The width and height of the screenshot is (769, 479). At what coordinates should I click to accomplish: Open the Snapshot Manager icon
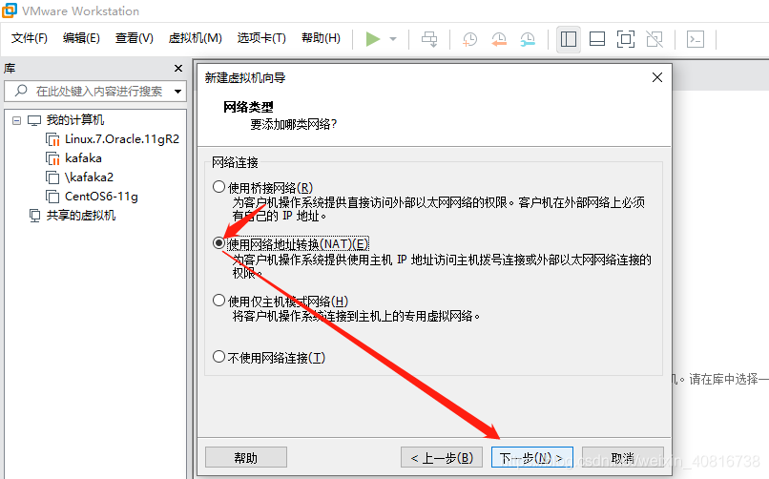[x=528, y=39]
